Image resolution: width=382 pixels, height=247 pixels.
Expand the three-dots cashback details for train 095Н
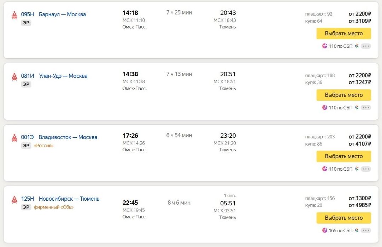(366, 46)
